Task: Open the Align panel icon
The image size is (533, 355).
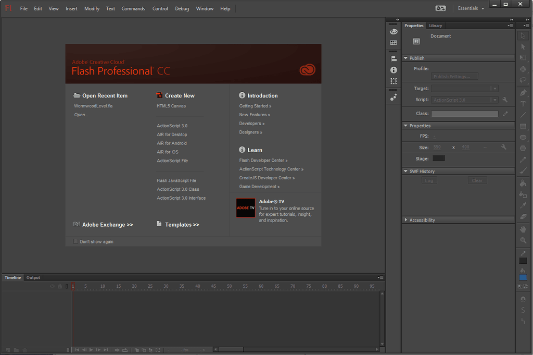Action: (394, 57)
